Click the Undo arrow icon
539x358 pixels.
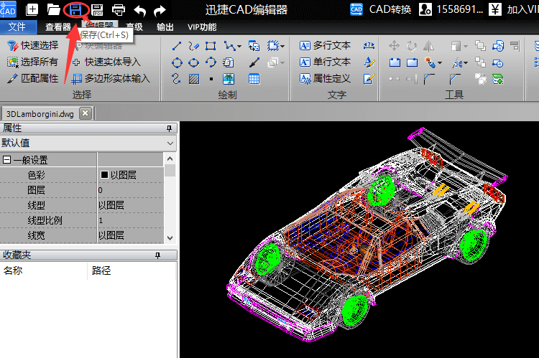(139, 10)
